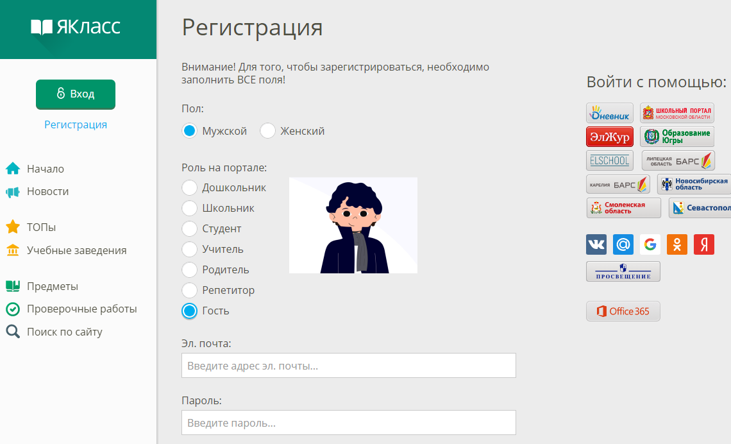Sign in with the VK icon
This screenshot has height=444, width=731.
(596, 244)
